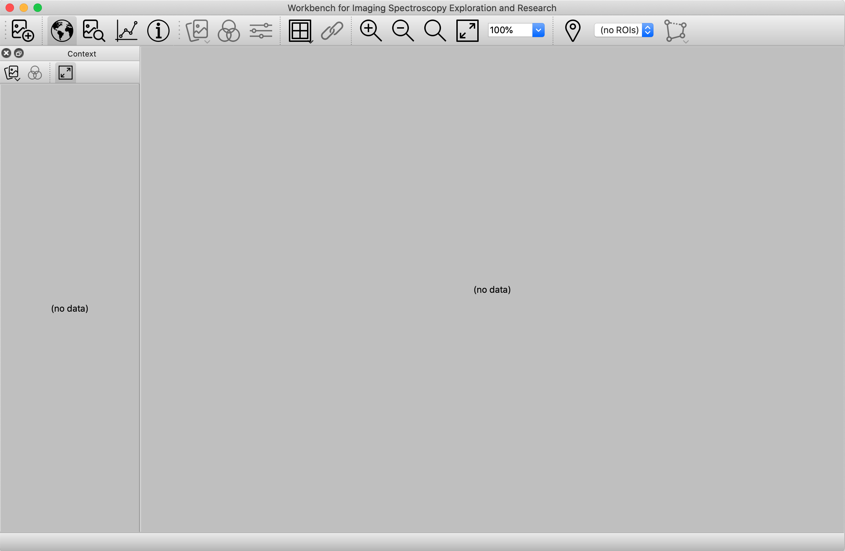Image resolution: width=845 pixels, height=551 pixels.
Task: Click the pixel location pin icon
Action: [572, 30]
